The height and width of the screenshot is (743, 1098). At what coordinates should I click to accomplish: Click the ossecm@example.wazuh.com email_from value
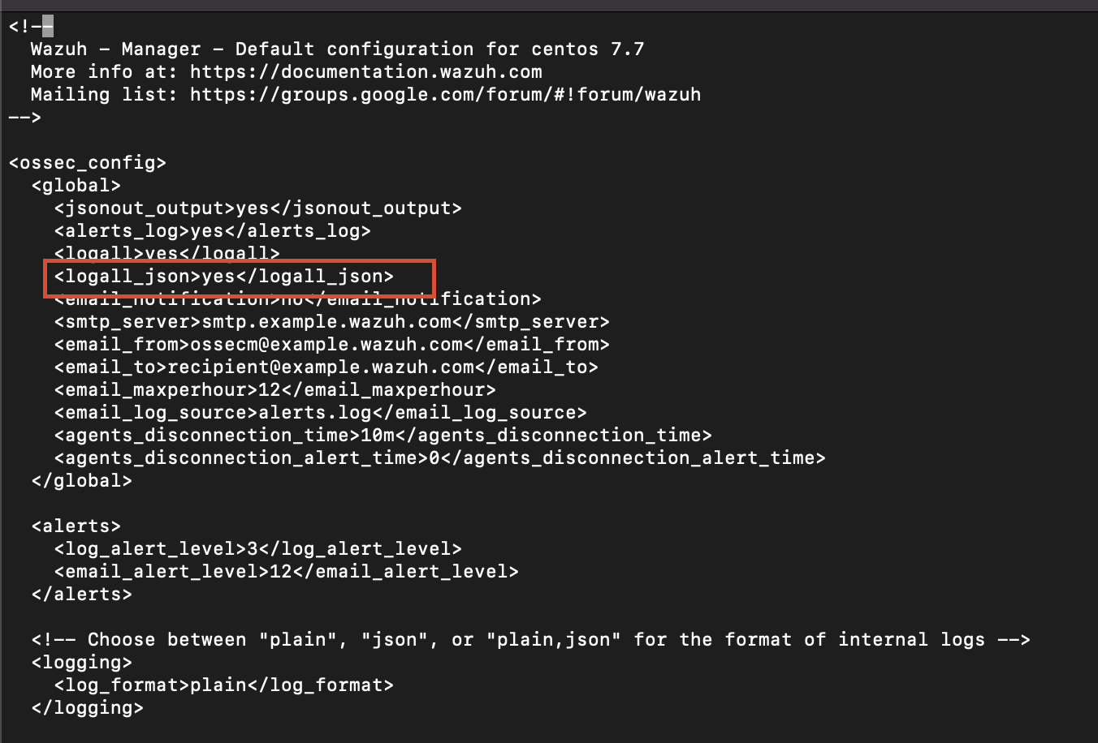tap(326, 345)
